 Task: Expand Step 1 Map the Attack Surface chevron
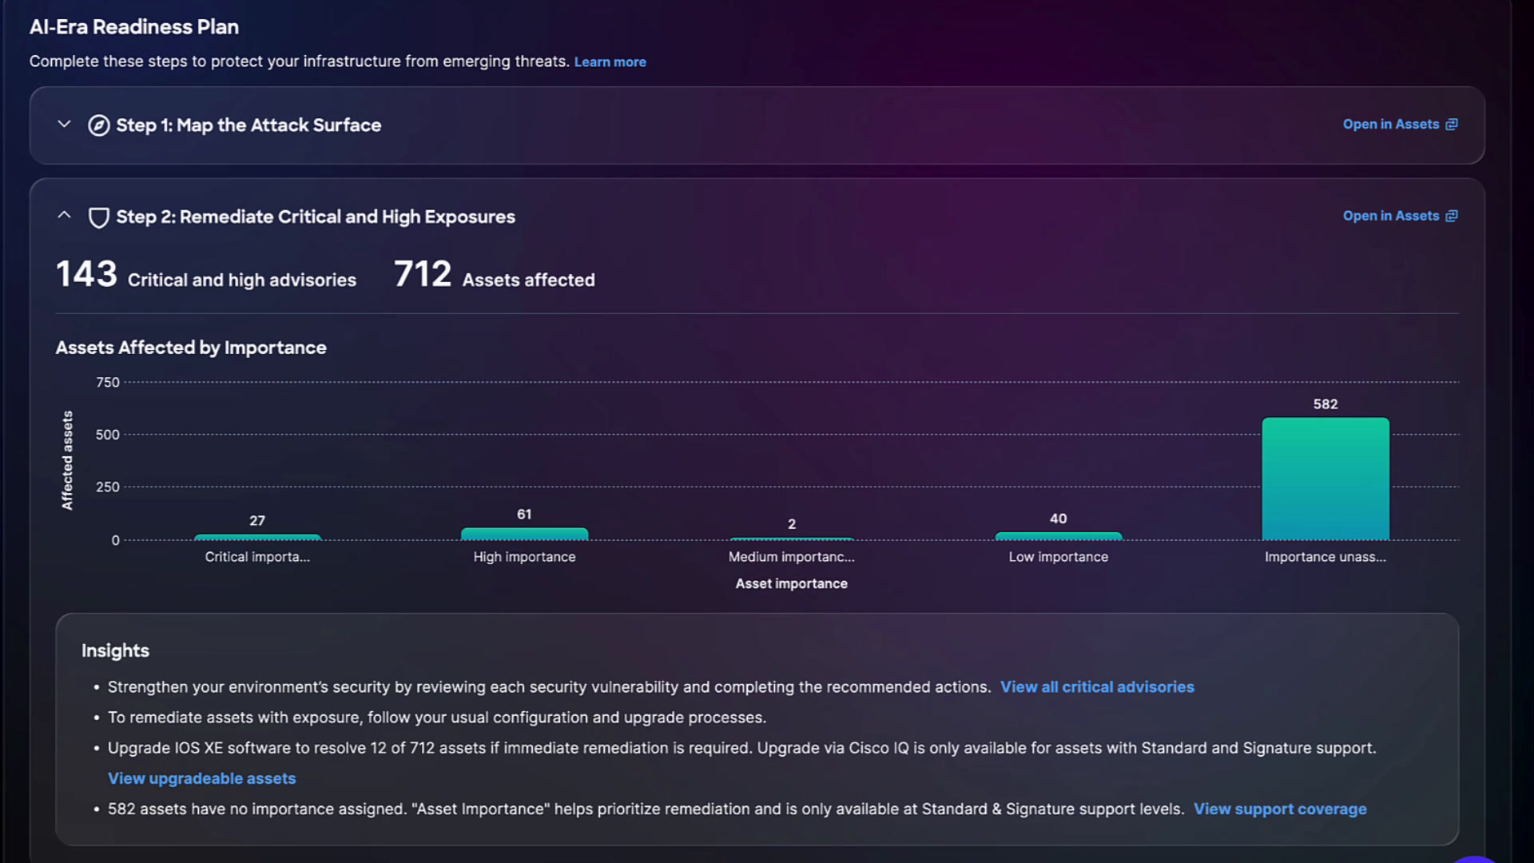65,125
